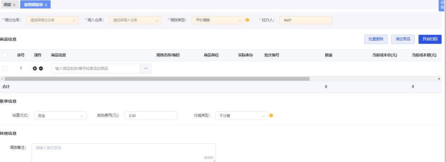Expand the 调拨类型 dropdown
The image size is (446, 162).
(218, 20)
